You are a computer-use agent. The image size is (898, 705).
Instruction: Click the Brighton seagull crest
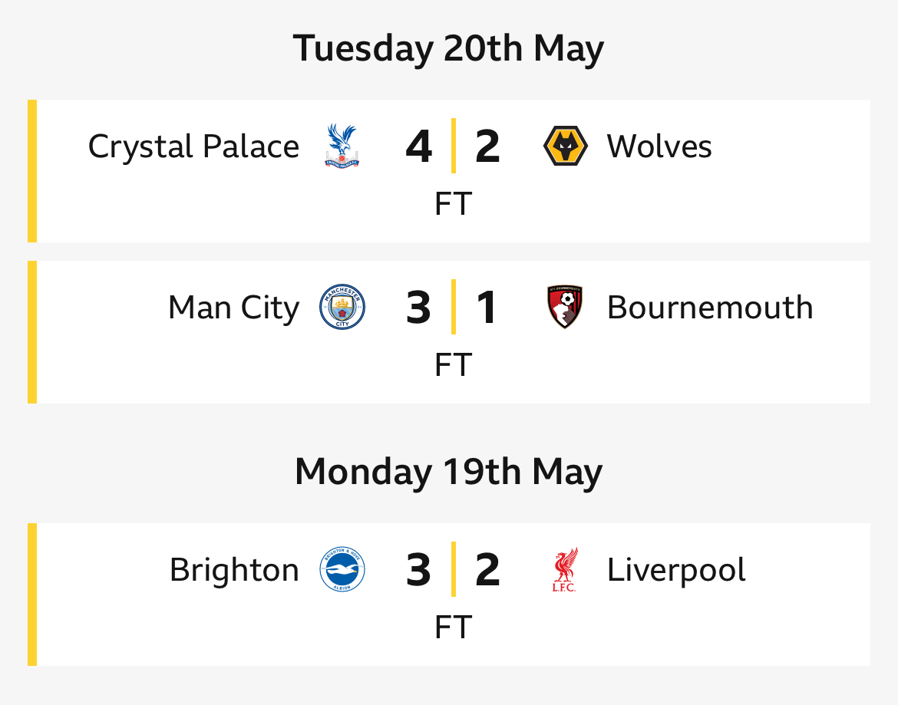(x=342, y=569)
